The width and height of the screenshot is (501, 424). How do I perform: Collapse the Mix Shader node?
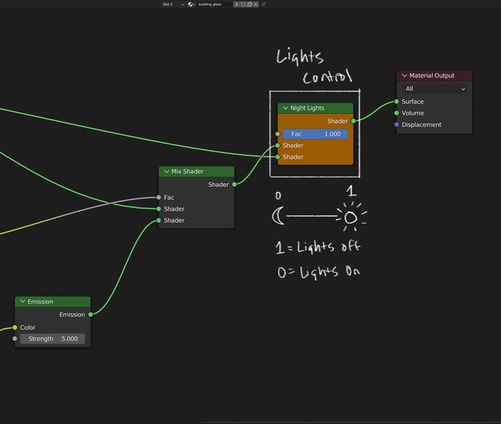tap(167, 171)
